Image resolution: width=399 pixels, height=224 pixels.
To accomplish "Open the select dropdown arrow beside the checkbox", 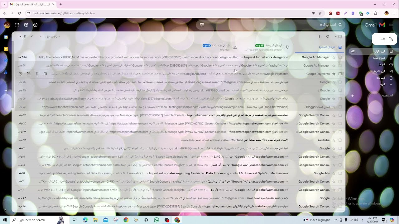I will tap(336, 36).
